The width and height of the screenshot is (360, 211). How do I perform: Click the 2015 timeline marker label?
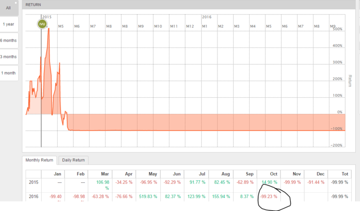(47, 17)
